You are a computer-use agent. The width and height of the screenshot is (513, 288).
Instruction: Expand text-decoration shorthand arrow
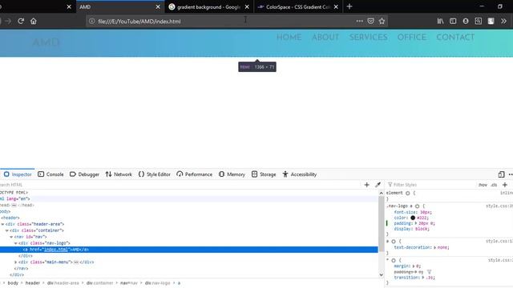point(435,247)
